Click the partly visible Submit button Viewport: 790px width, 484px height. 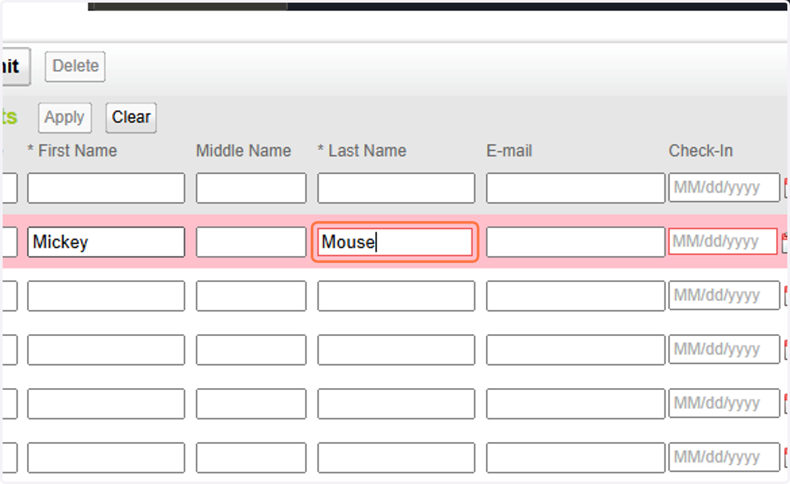[x=16, y=66]
